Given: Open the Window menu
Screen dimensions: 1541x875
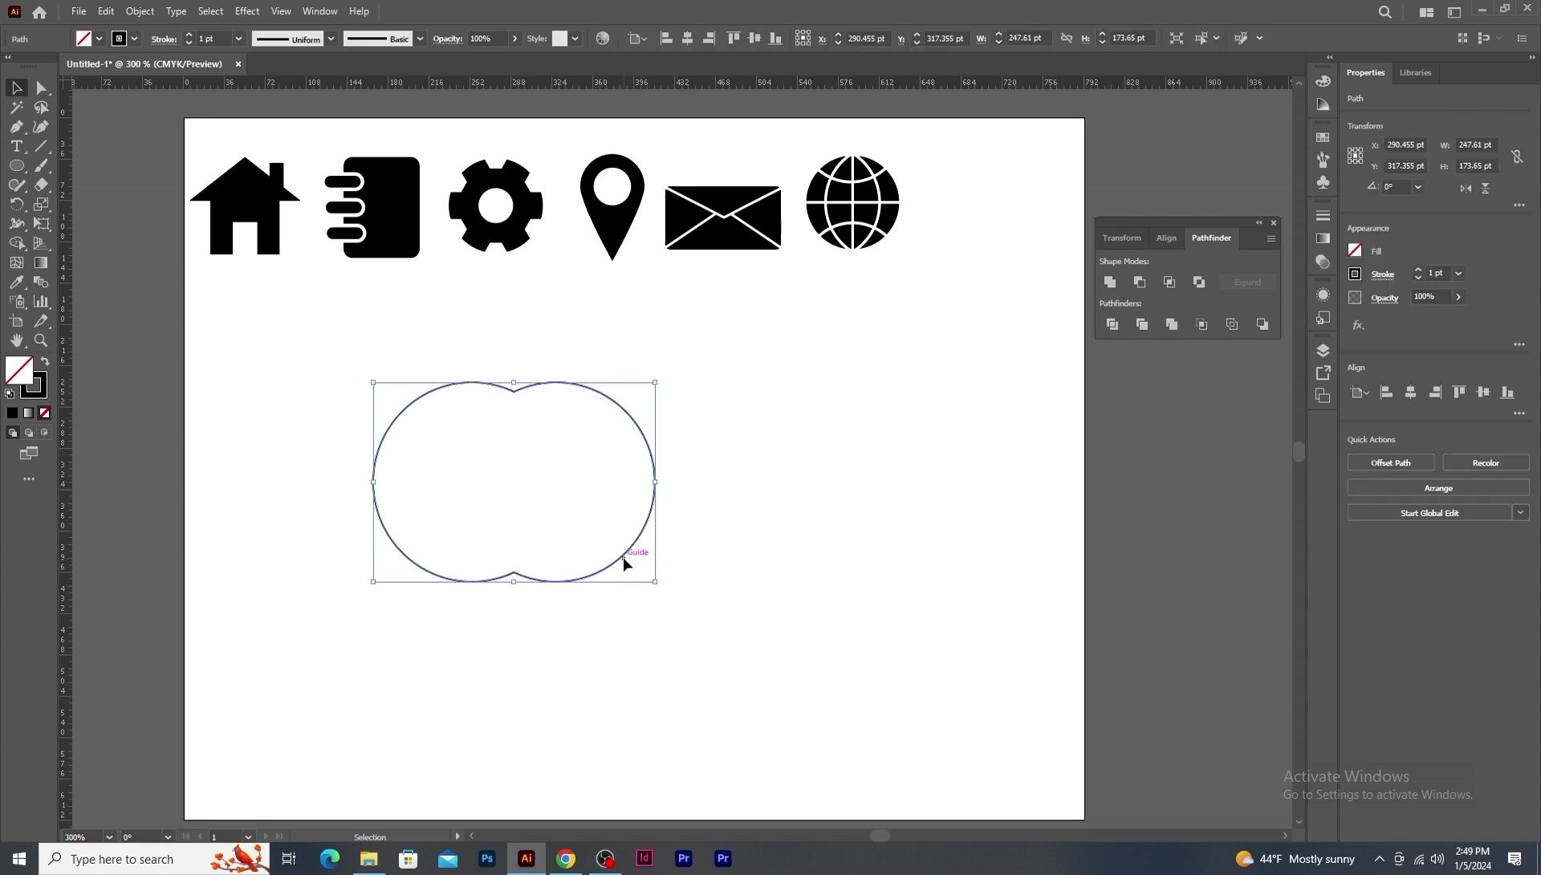Looking at the screenshot, I should 319,11.
